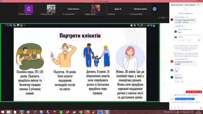
Task: Click the 'Дитина, 9 років' description
Action: pyautogui.click(x=98, y=82)
